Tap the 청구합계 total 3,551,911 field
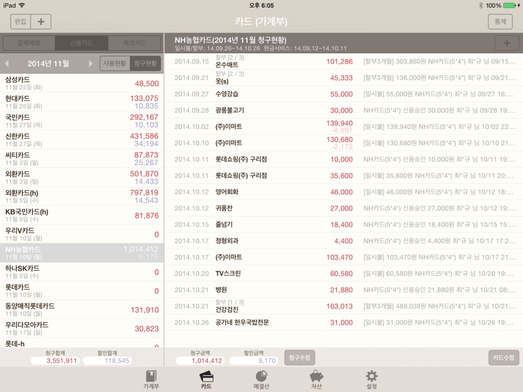Image resolution: width=523 pixels, height=392 pixels. 55,361
